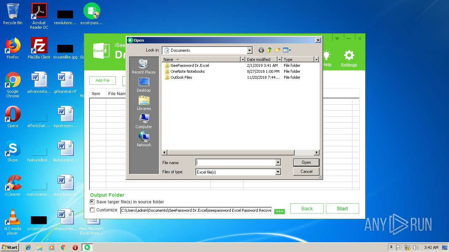This screenshot has height=252, width=449.
Task: Click the taskbar clock showing 3:42 AM
Action: coord(431,247)
